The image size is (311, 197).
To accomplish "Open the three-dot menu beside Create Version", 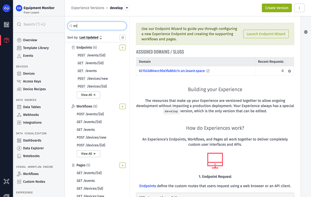I will tap(299, 8).
